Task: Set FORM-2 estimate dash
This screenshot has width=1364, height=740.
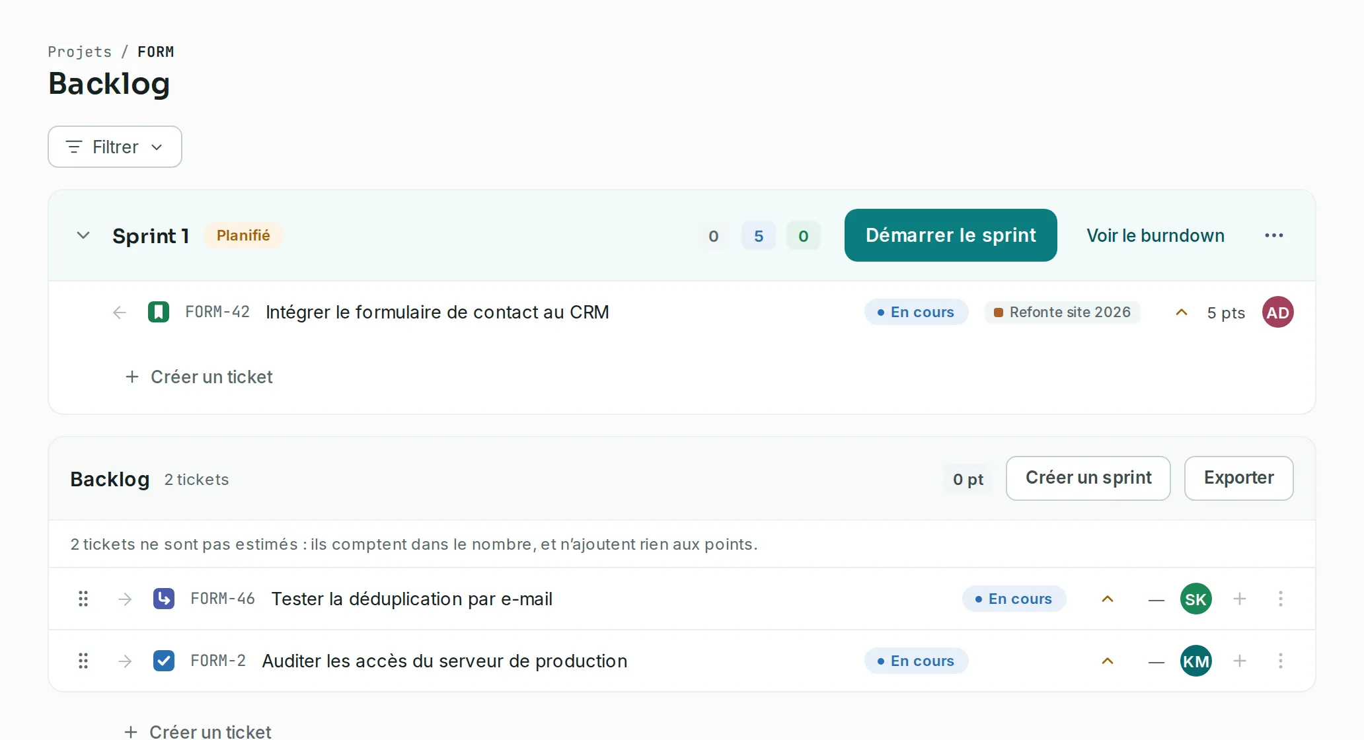Action: tap(1156, 662)
